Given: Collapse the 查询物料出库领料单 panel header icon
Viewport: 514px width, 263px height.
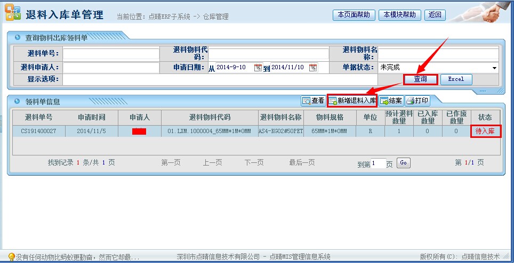Looking at the screenshot, I should pos(17,38).
